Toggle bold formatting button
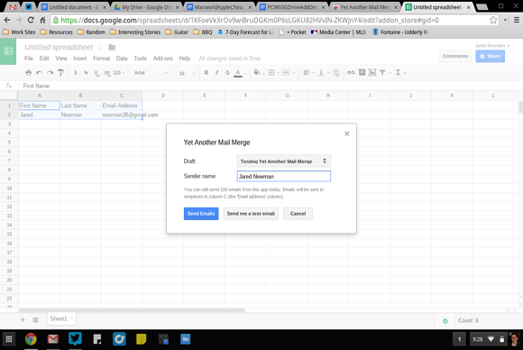The width and height of the screenshot is (523, 350). click(206, 72)
